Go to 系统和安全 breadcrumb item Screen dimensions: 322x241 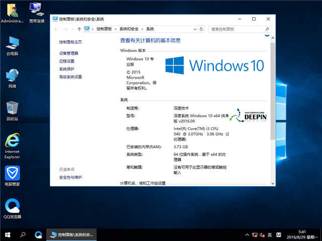pos(129,29)
